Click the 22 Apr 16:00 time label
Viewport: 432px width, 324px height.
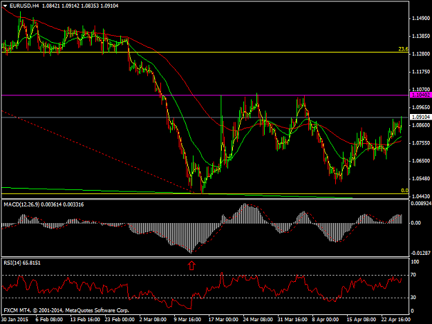pos(395,319)
